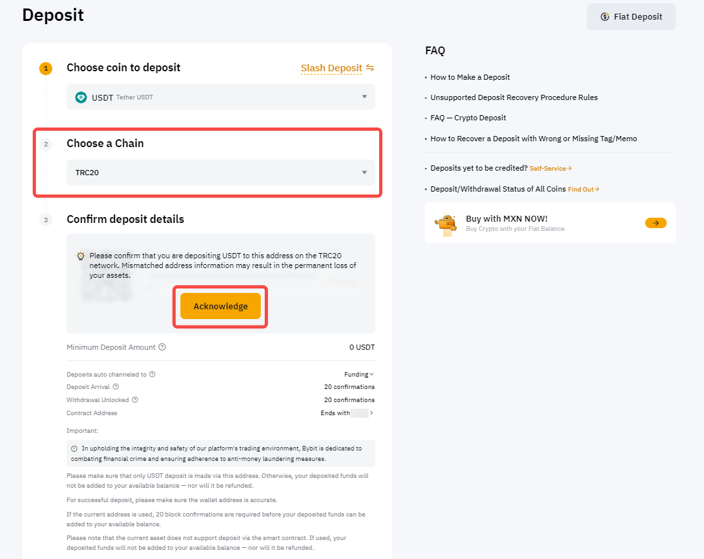Open How to Make a Deposit FAQ
The height and width of the screenshot is (559, 704).
pyautogui.click(x=470, y=77)
